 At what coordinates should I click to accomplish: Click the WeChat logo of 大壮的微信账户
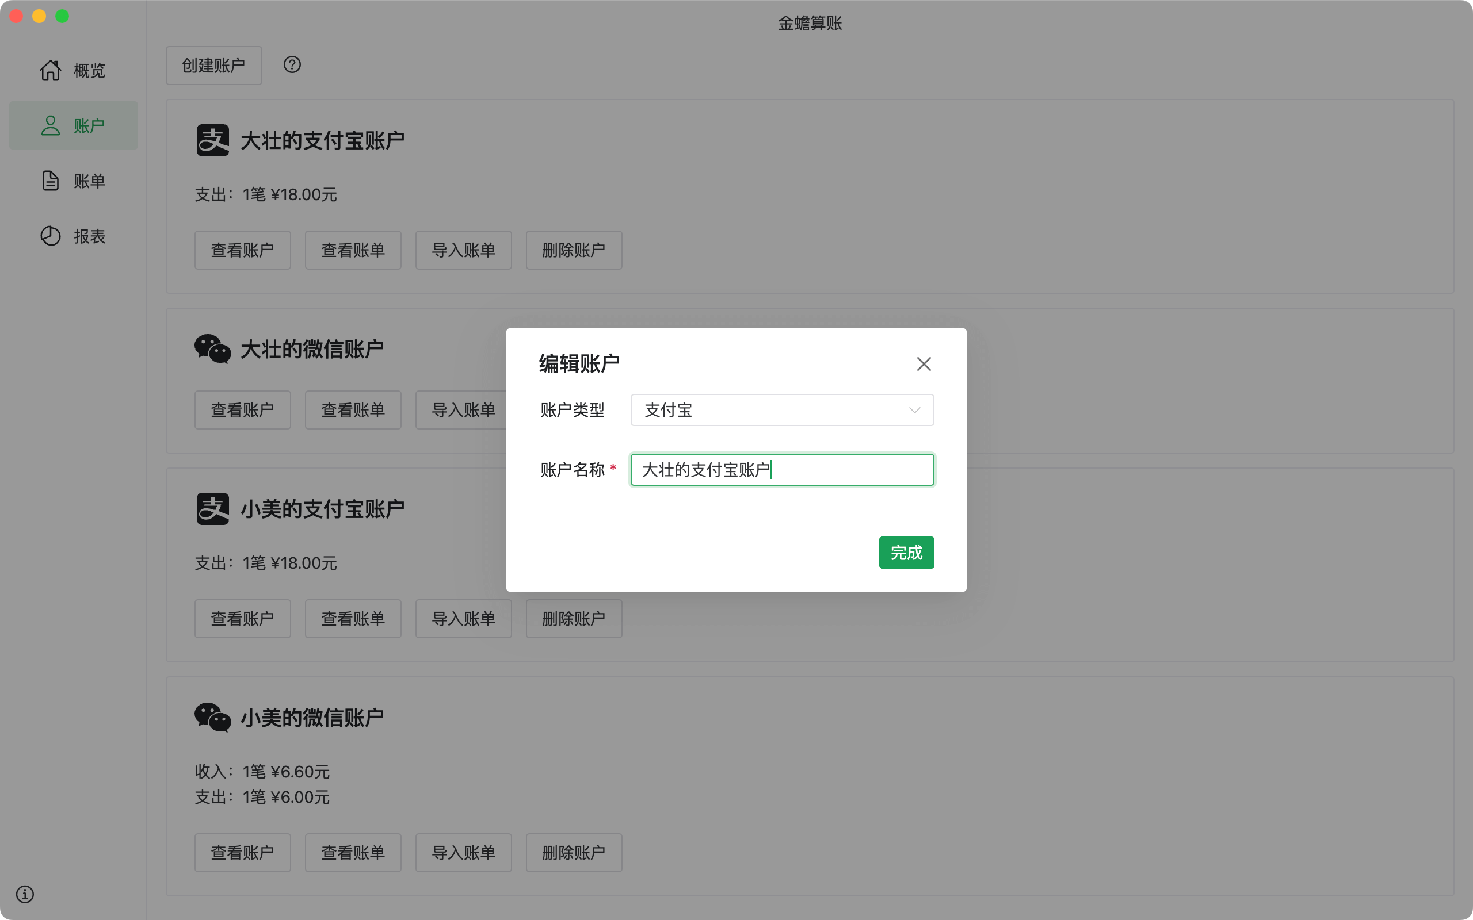pos(212,349)
